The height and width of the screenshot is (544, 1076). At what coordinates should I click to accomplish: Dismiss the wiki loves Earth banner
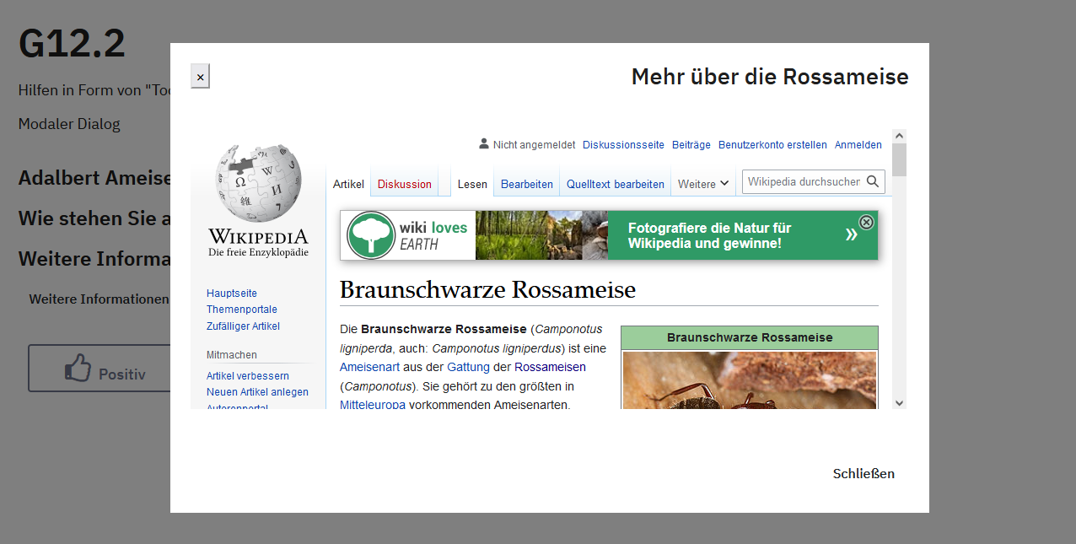866,222
